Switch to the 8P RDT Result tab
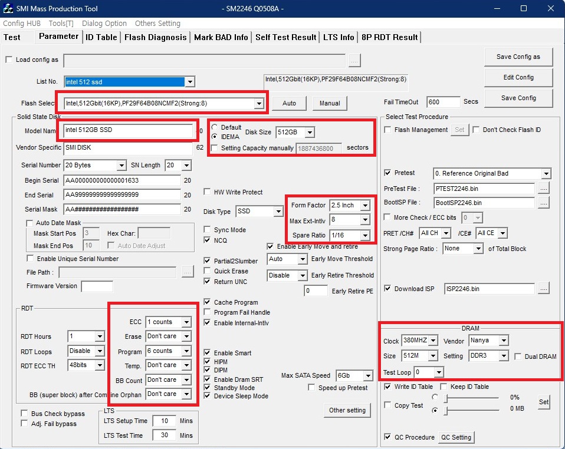565x449 pixels. point(389,37)
